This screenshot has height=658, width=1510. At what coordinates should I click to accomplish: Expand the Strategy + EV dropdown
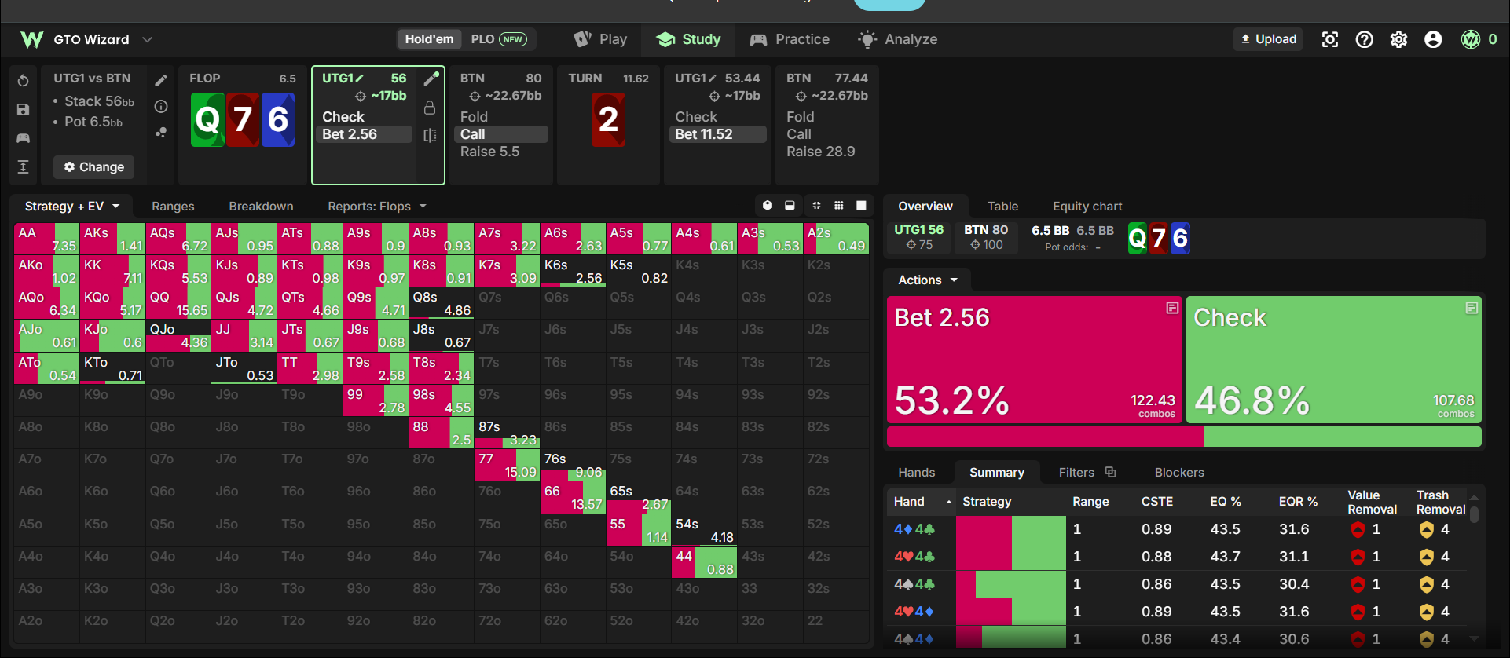tap(71, 206)
